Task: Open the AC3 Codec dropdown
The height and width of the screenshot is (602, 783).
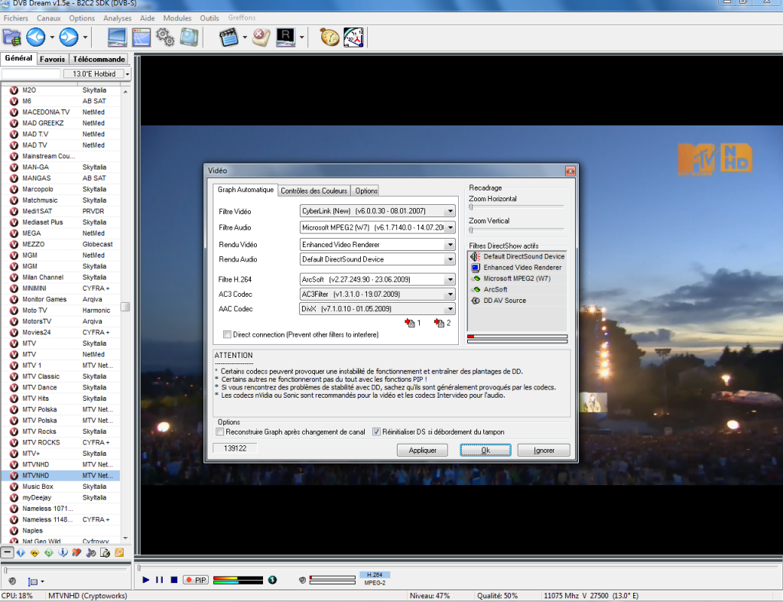Action: [x=450, y=294]
